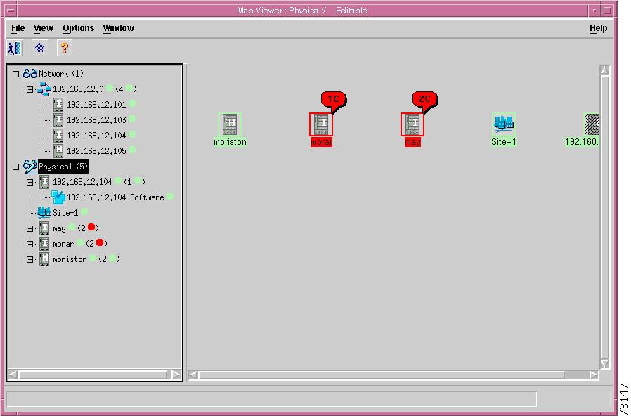Click the 192.168.12.105 device icon
Screen dimensions: 631x416
coord(59,151)
